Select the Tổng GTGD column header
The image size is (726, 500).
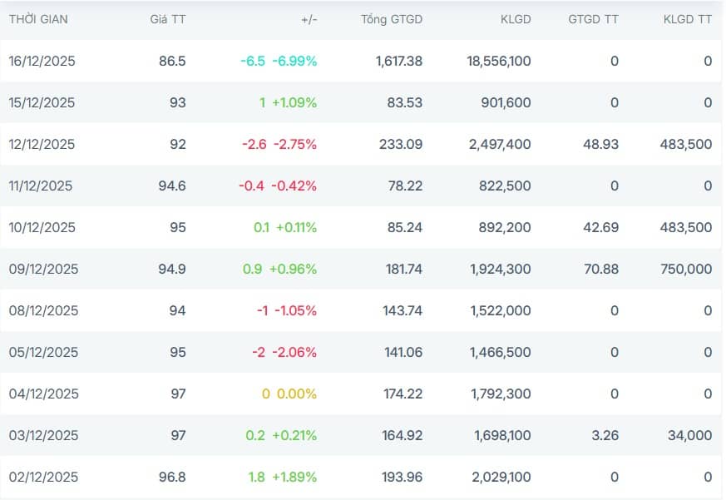coord(392,19)
